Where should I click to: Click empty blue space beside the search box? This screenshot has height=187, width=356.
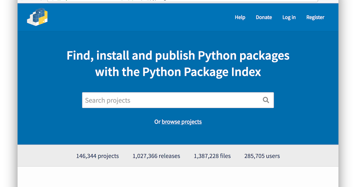pos(306,100)
